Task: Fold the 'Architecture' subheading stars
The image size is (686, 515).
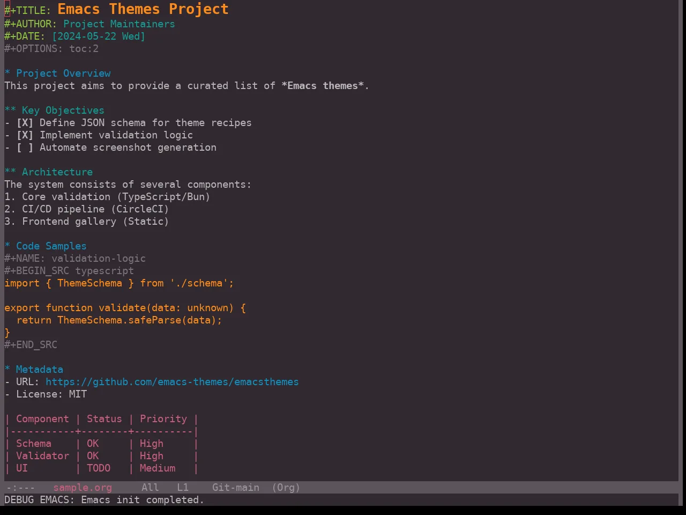Action: 10,172
